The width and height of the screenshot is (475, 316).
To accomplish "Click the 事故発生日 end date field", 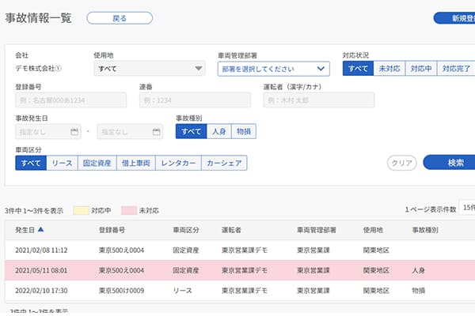I will pyautogui.click(x=131, y=132).
